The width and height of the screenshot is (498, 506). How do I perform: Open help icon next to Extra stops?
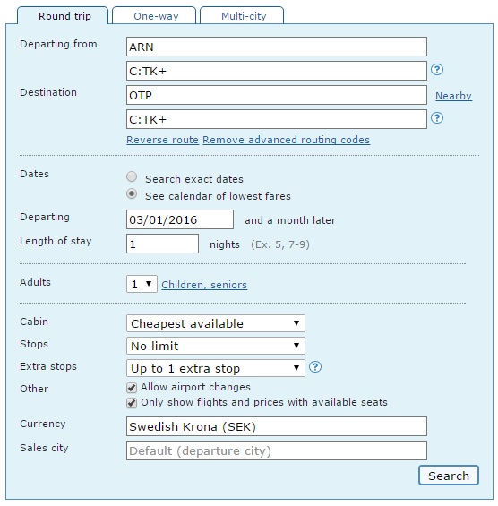pyautogui.click(x=315, y=367)
